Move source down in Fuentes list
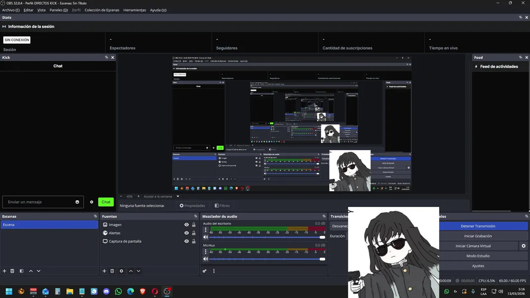530x298 pixels. click(x=139, y=271)
